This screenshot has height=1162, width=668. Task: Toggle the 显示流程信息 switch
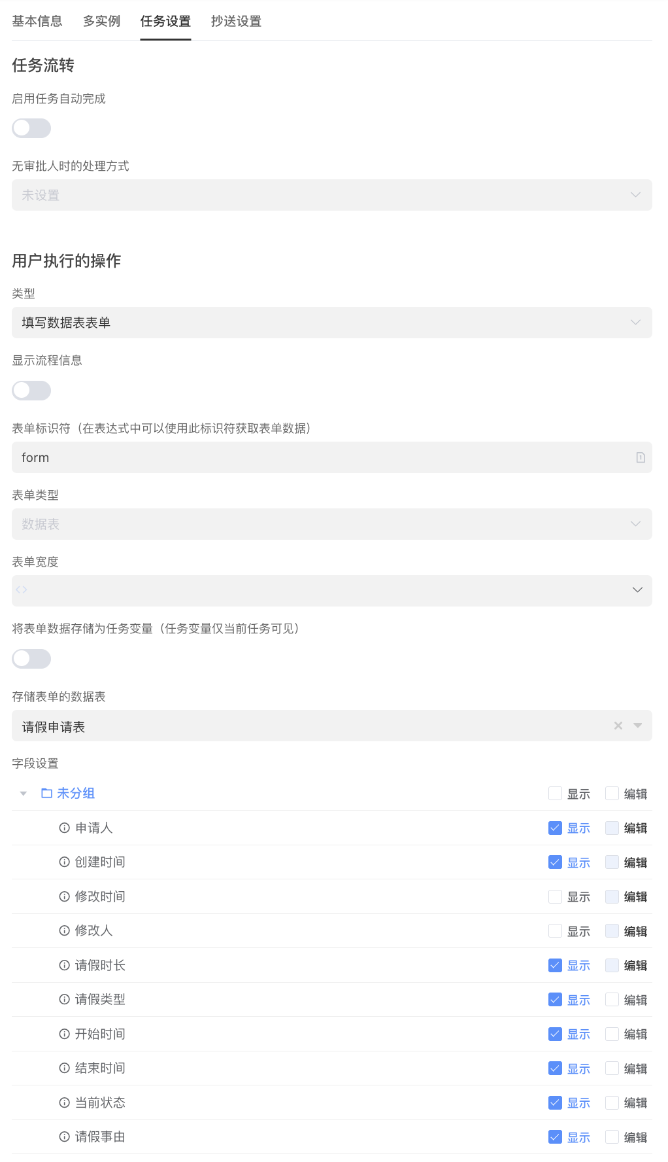point(31,391)
